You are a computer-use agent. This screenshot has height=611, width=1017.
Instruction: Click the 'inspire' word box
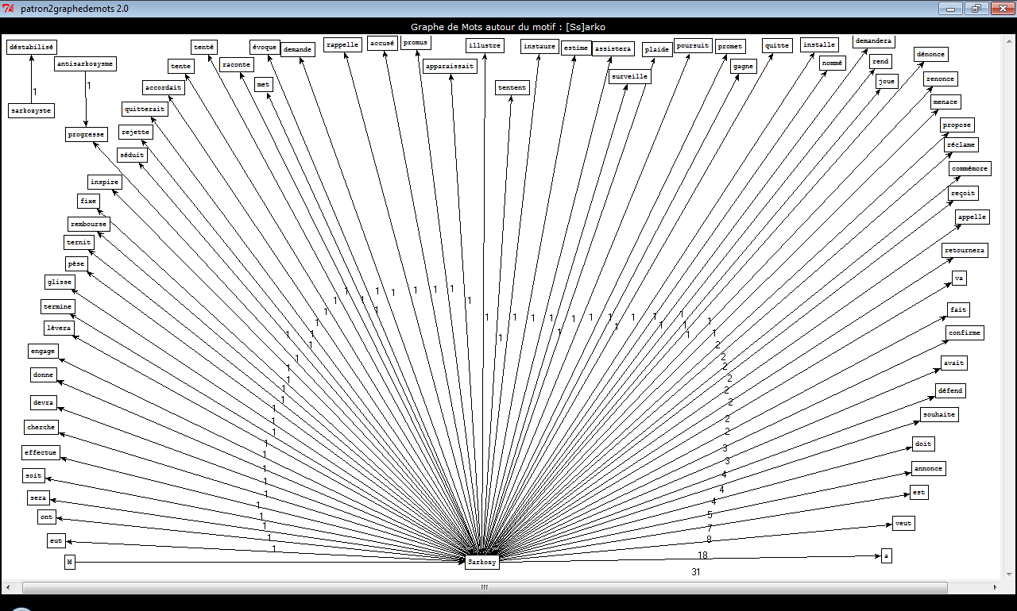pyautogui.click(x=105, y=182)
